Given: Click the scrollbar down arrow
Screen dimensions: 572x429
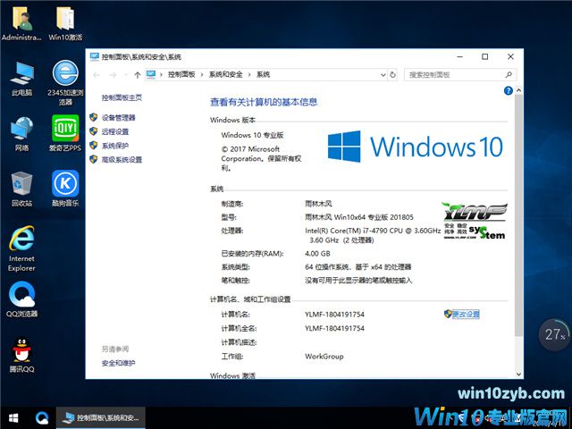Looking at the screenshot, I should click(x=518, y=374).
